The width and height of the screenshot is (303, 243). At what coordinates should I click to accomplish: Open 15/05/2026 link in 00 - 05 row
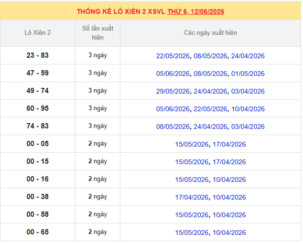[192, 144]
